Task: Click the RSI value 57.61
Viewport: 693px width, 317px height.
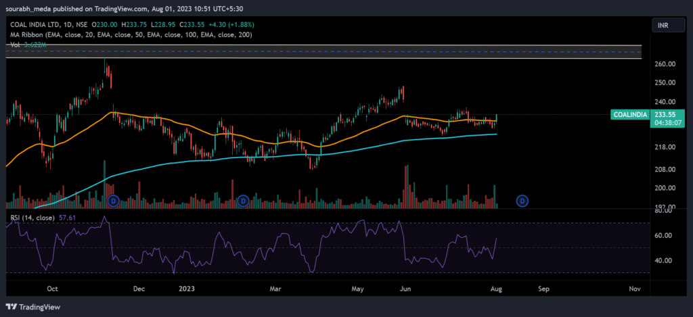Action: (x=66, y=218)
